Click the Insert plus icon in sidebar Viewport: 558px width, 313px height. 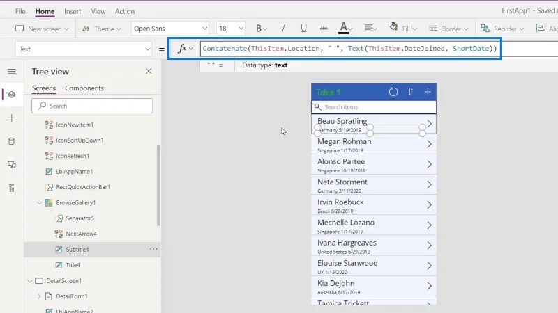coord(12,118)
